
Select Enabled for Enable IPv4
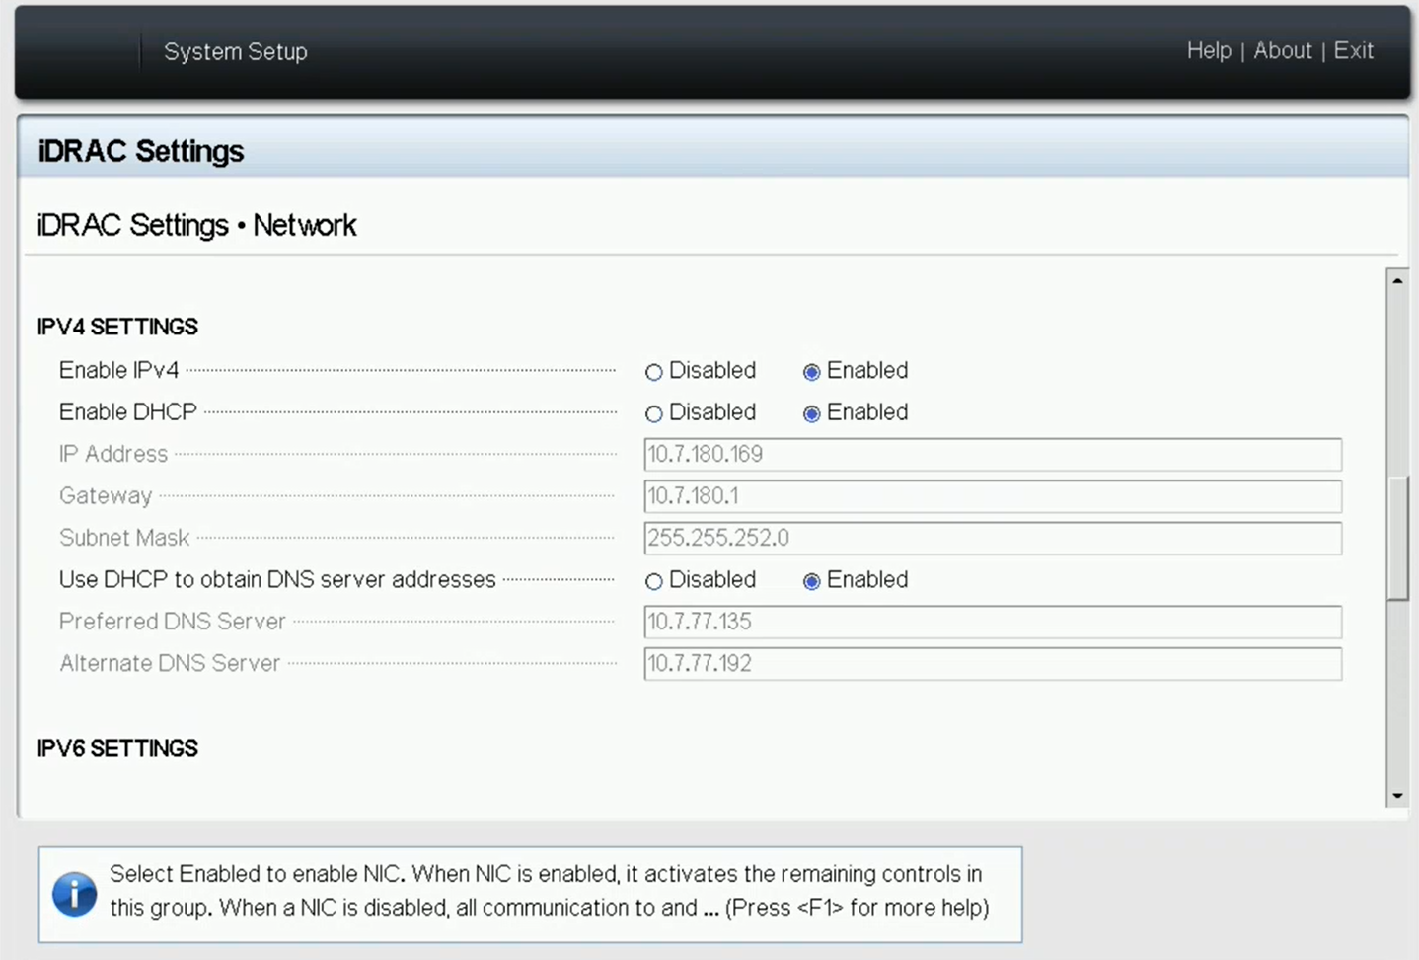point(811,372)
